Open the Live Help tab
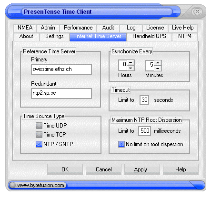 tap(183, 28)
